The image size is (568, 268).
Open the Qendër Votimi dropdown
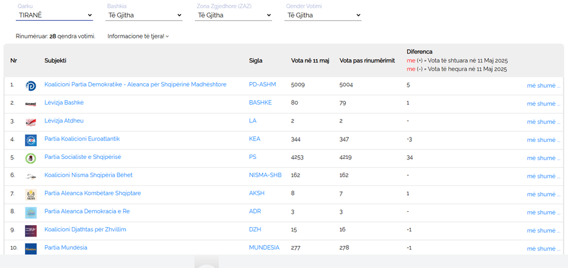pyautogui.click(x=322, y=15)
